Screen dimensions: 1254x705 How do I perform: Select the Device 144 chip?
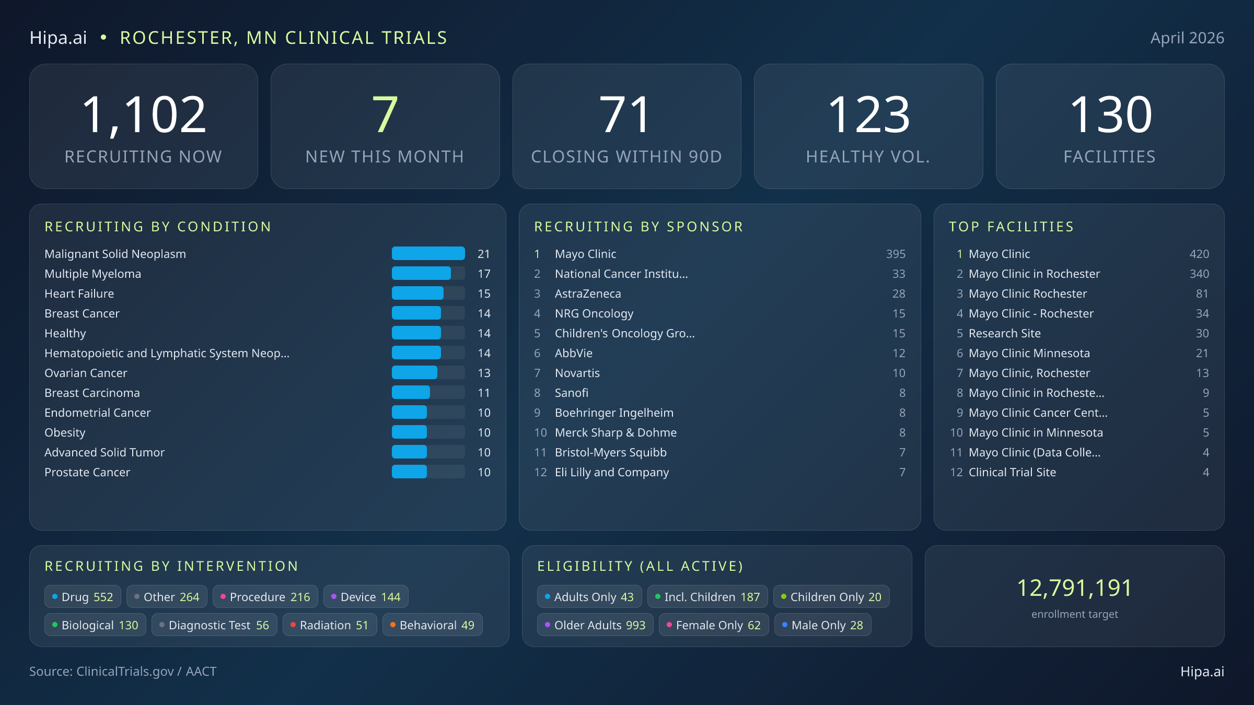[366, 596]
